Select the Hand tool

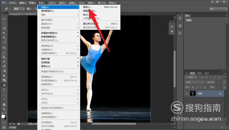point(4,104)
